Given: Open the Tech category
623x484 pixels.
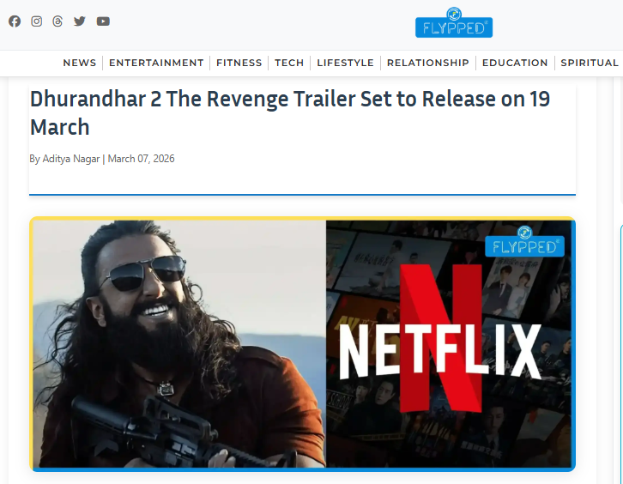Looking at the screenshot, I should pyautogui.click(x=289, y=63).
